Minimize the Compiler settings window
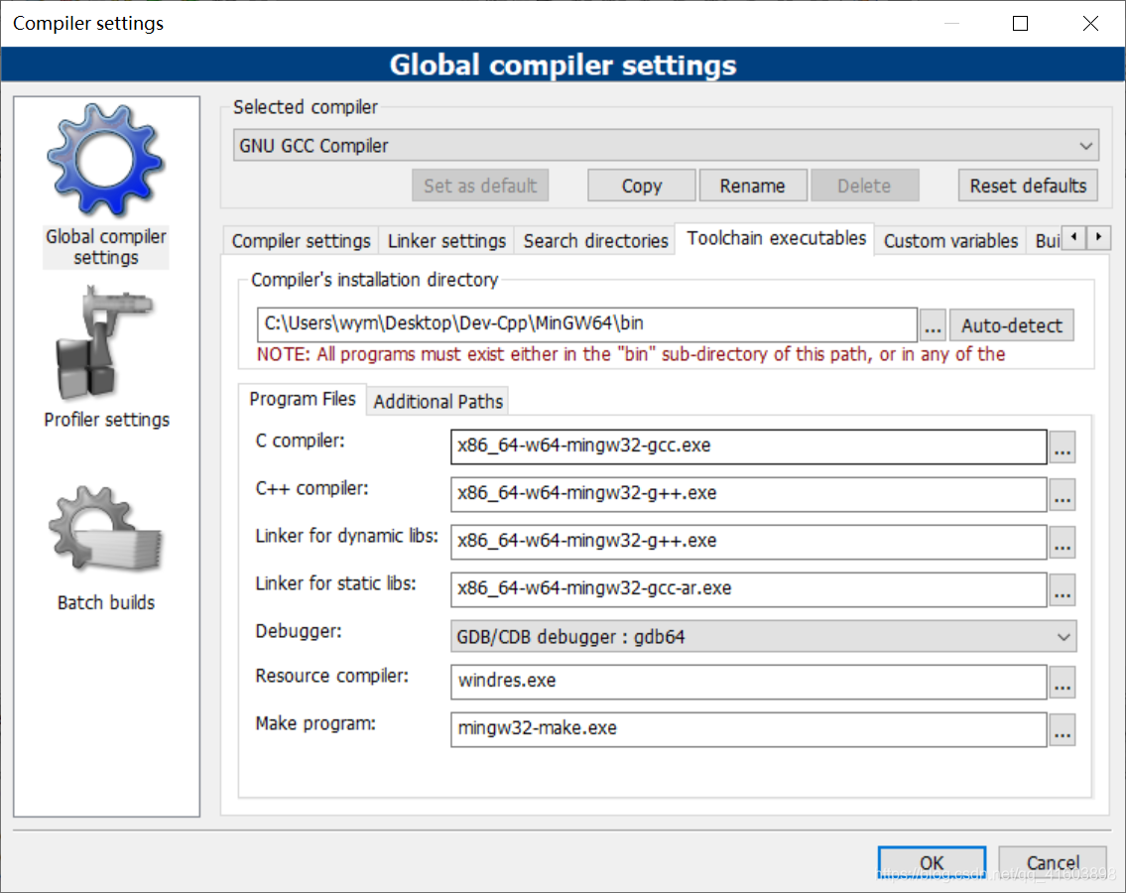The height and width of the screenshot is (893, 1126). pyautogui.click(x=951, y=24)
